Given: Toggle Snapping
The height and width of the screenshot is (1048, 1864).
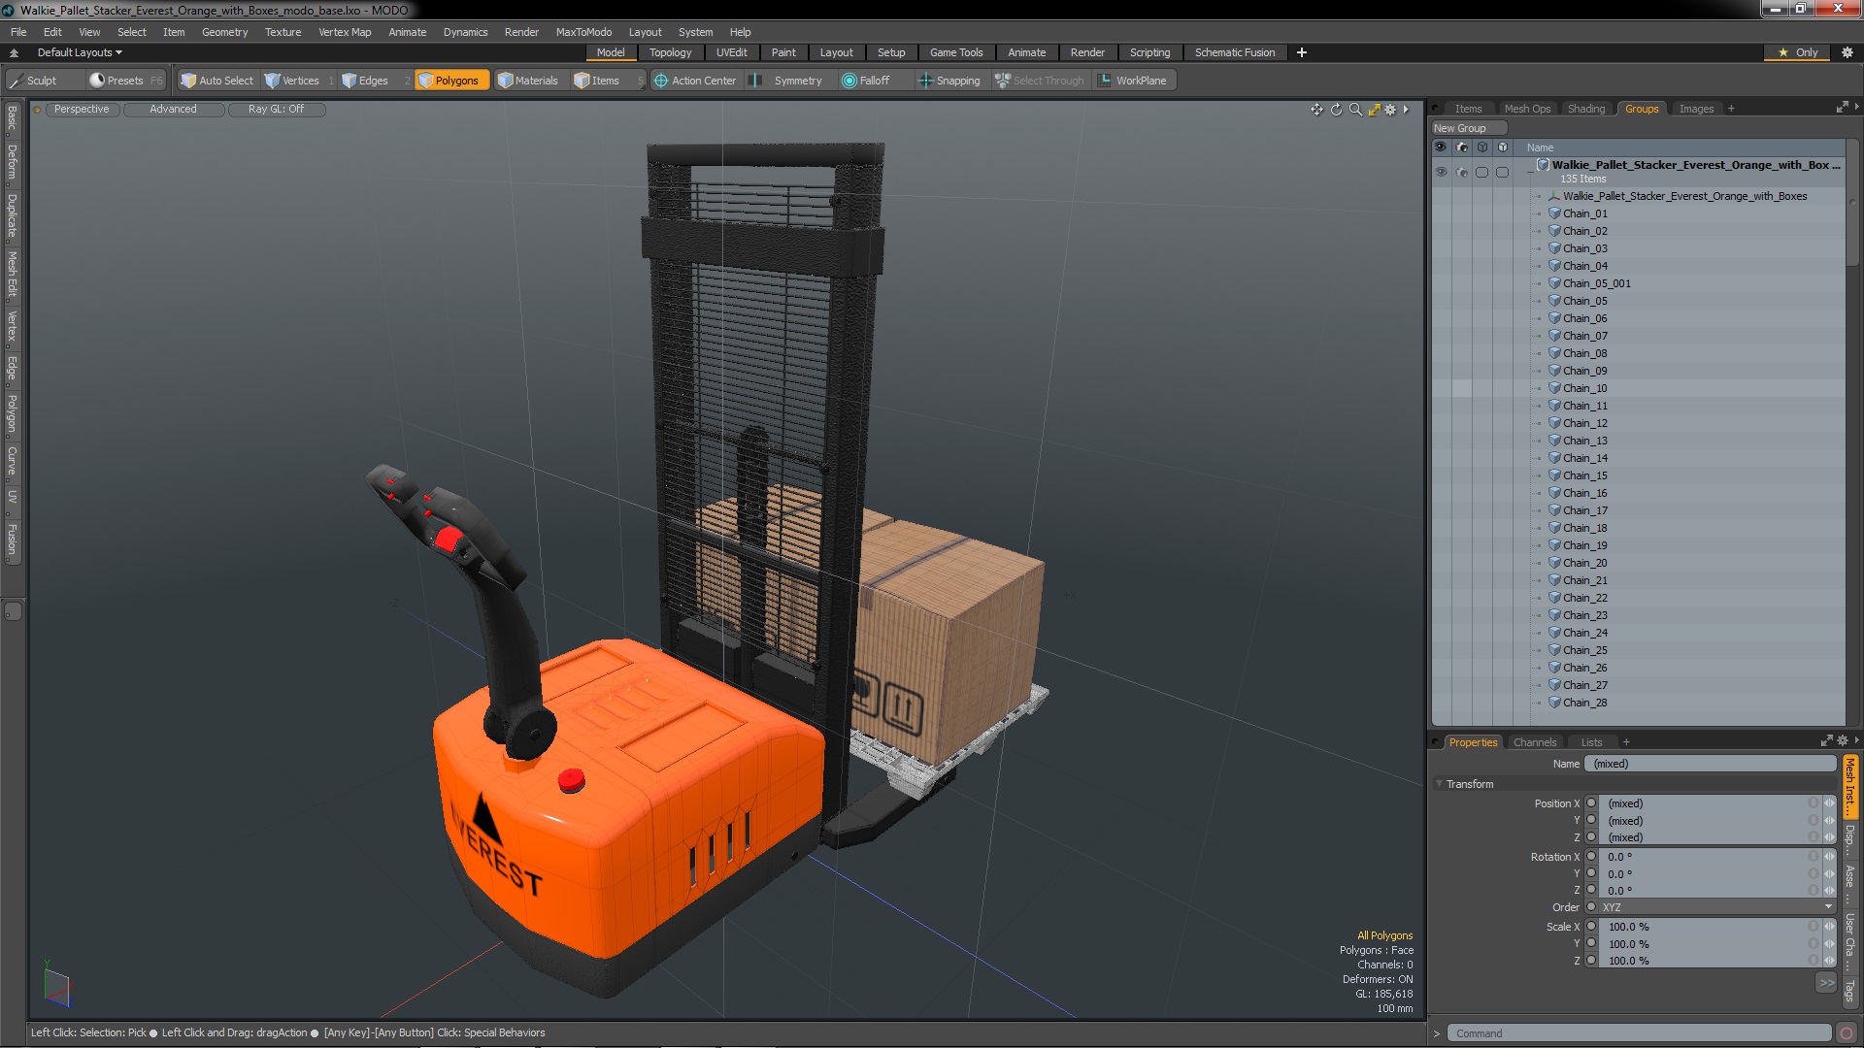Looking at the screenshot, I should (x=949, y=81).
